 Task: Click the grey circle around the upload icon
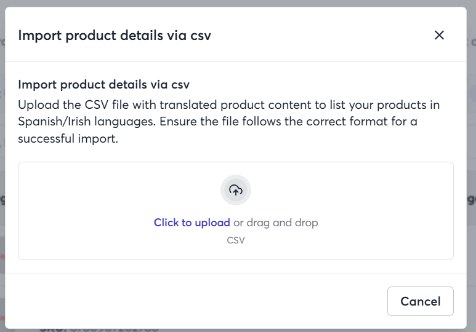point(236,190)
